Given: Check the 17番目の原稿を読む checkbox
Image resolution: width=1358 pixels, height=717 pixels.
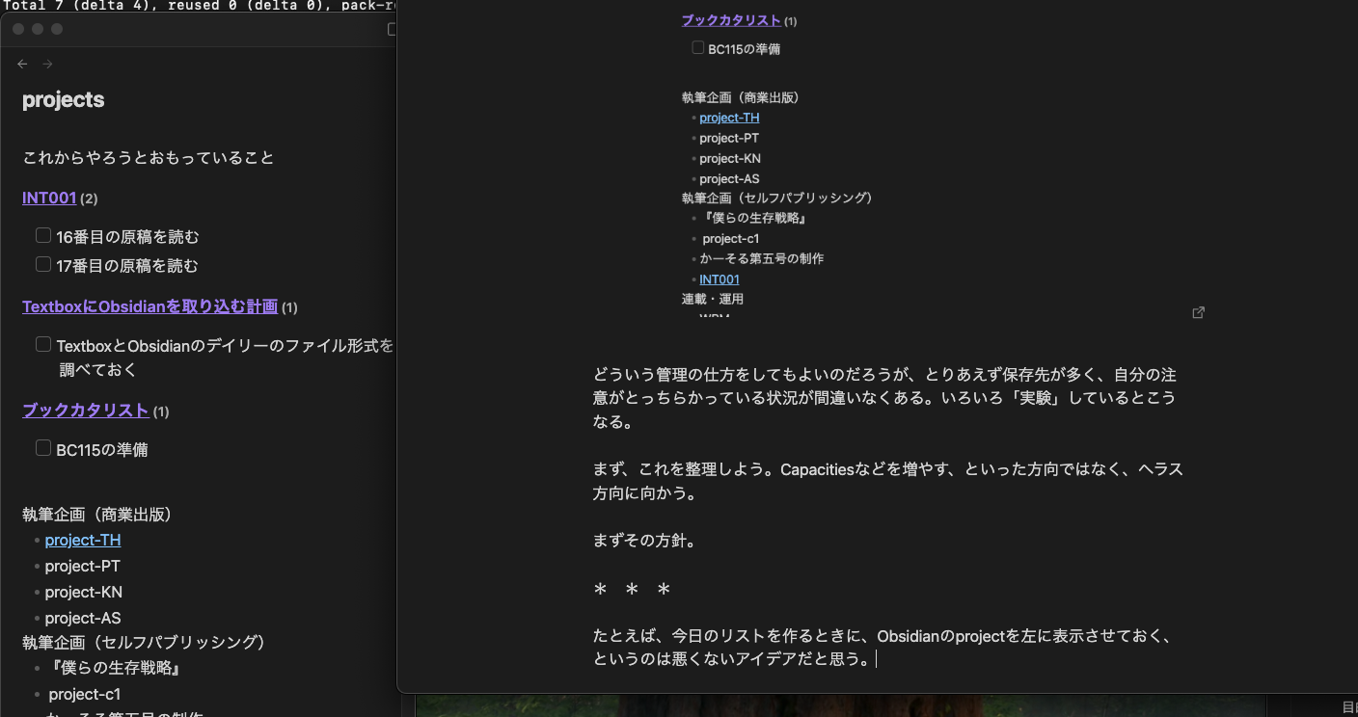Looking at the screenshot, I should click(x=42, y=263).
